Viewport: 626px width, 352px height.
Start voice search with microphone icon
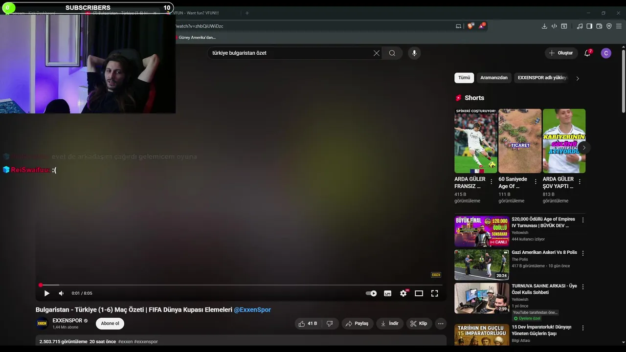coord(414,53)
